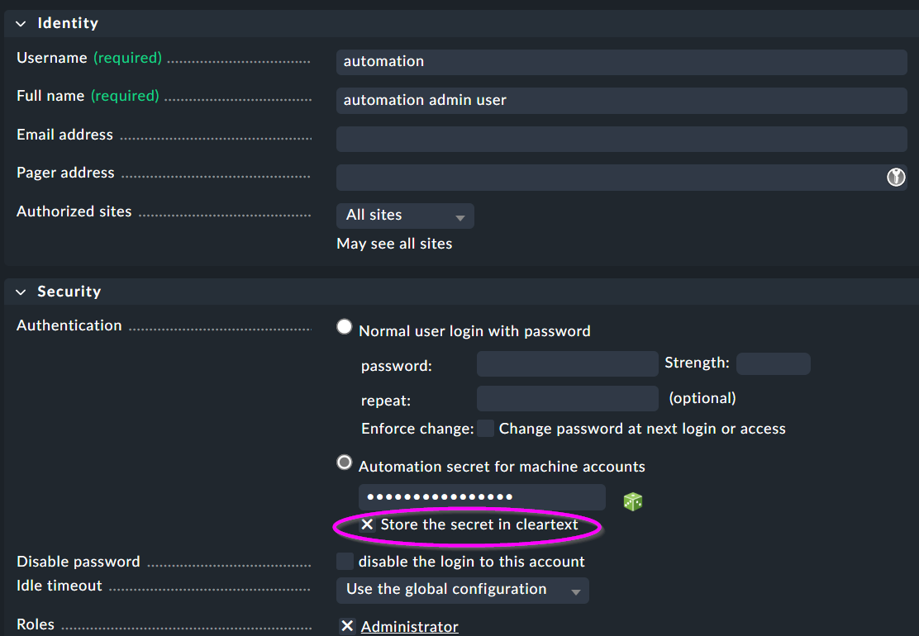
Task: Click the green dice random secret icon
Action: tap(632, 501)
